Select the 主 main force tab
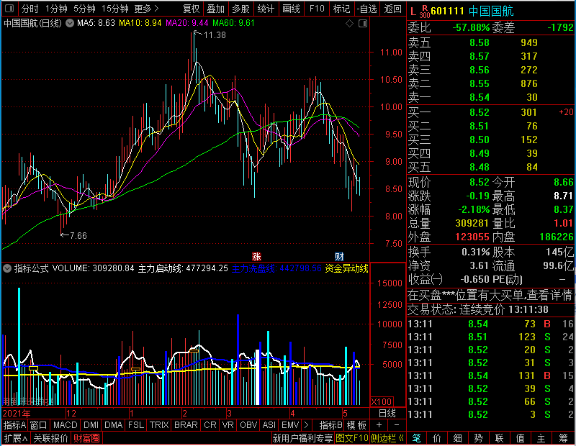576x446 pixels. click(x=541, y=438)
